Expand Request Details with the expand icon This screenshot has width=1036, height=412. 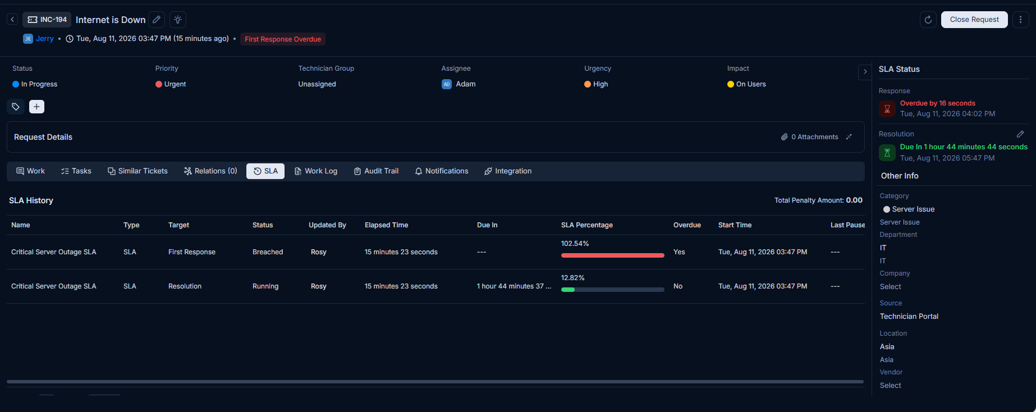849,137
